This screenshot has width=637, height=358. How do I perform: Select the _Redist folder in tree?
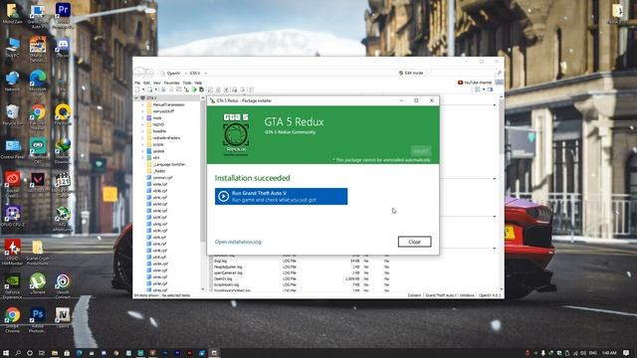pos(156,171)
